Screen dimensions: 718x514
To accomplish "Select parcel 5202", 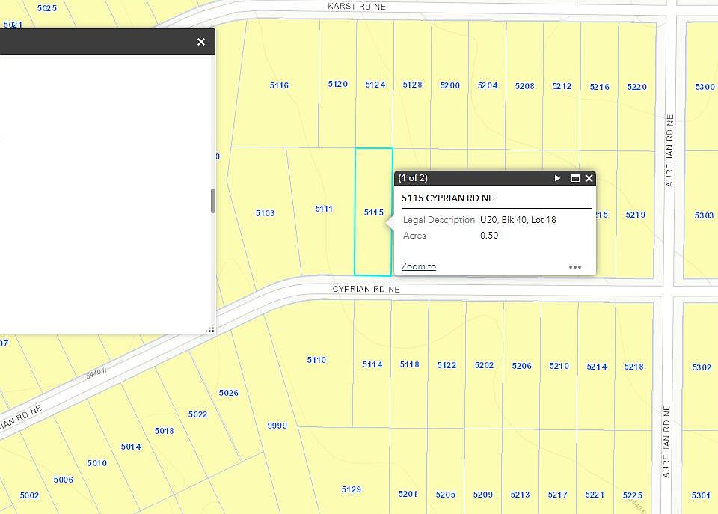I will pos(484,365).
